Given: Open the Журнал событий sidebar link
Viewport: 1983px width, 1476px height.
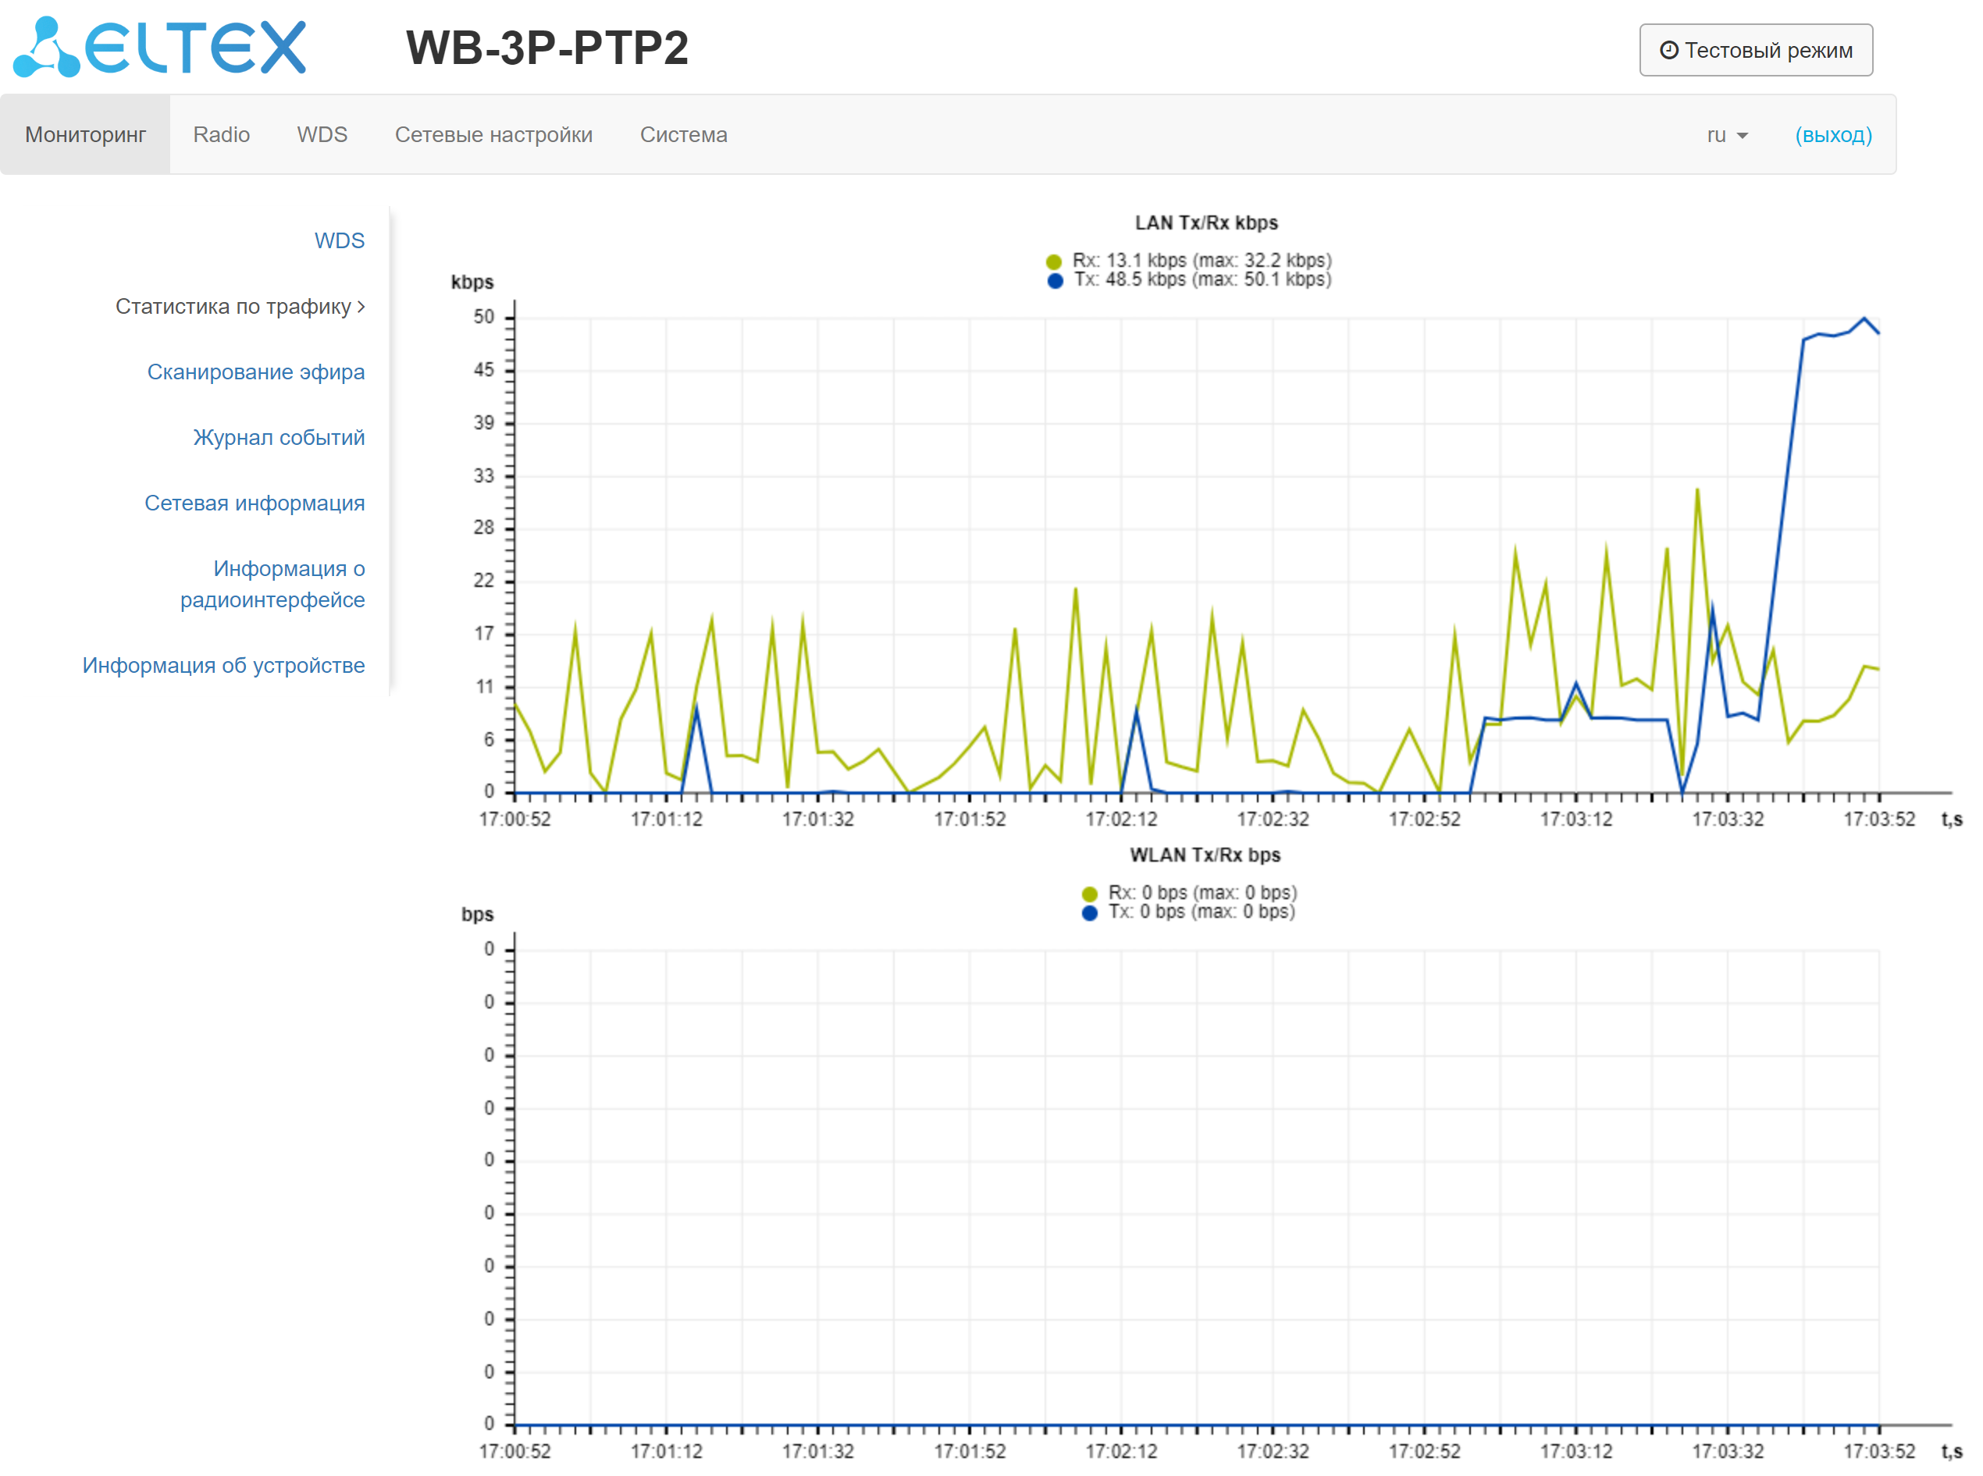Looking at the screenshot, I should (x=279, y=437).
